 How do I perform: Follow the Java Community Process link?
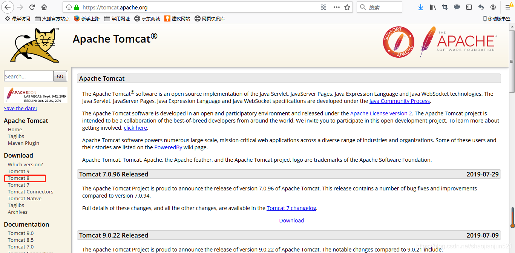(400, 101)
